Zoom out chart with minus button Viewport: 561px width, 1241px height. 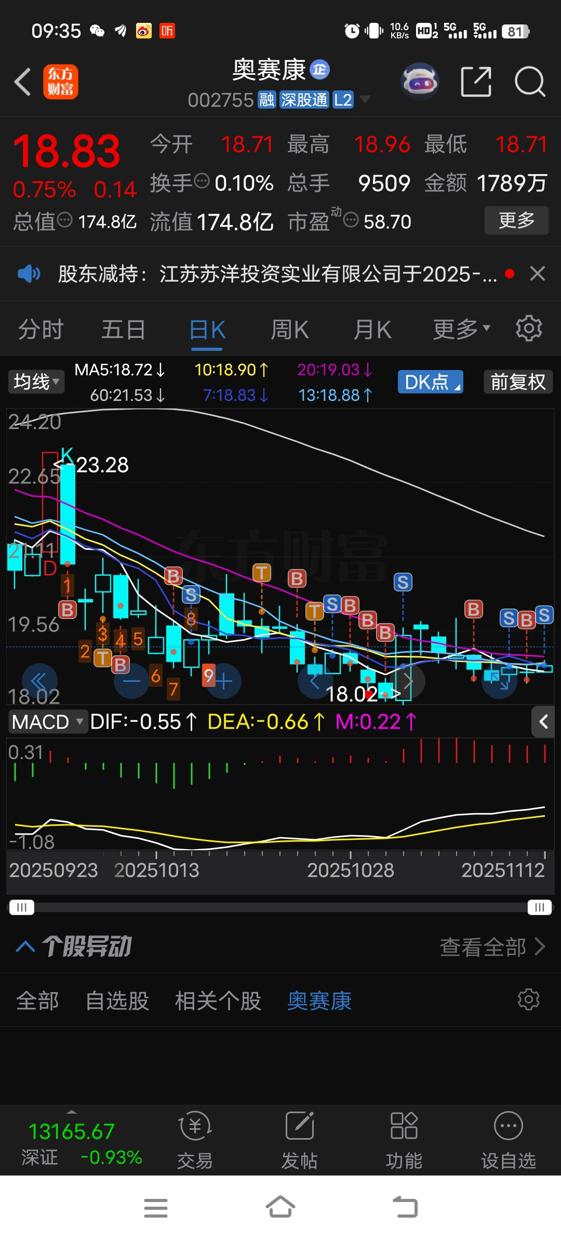(131, 681)
